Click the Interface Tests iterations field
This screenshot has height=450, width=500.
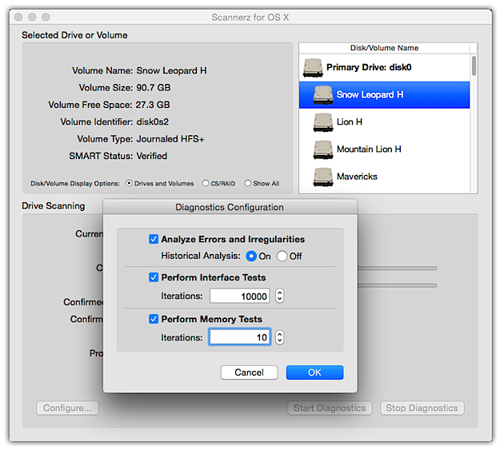tap(239, 296)
